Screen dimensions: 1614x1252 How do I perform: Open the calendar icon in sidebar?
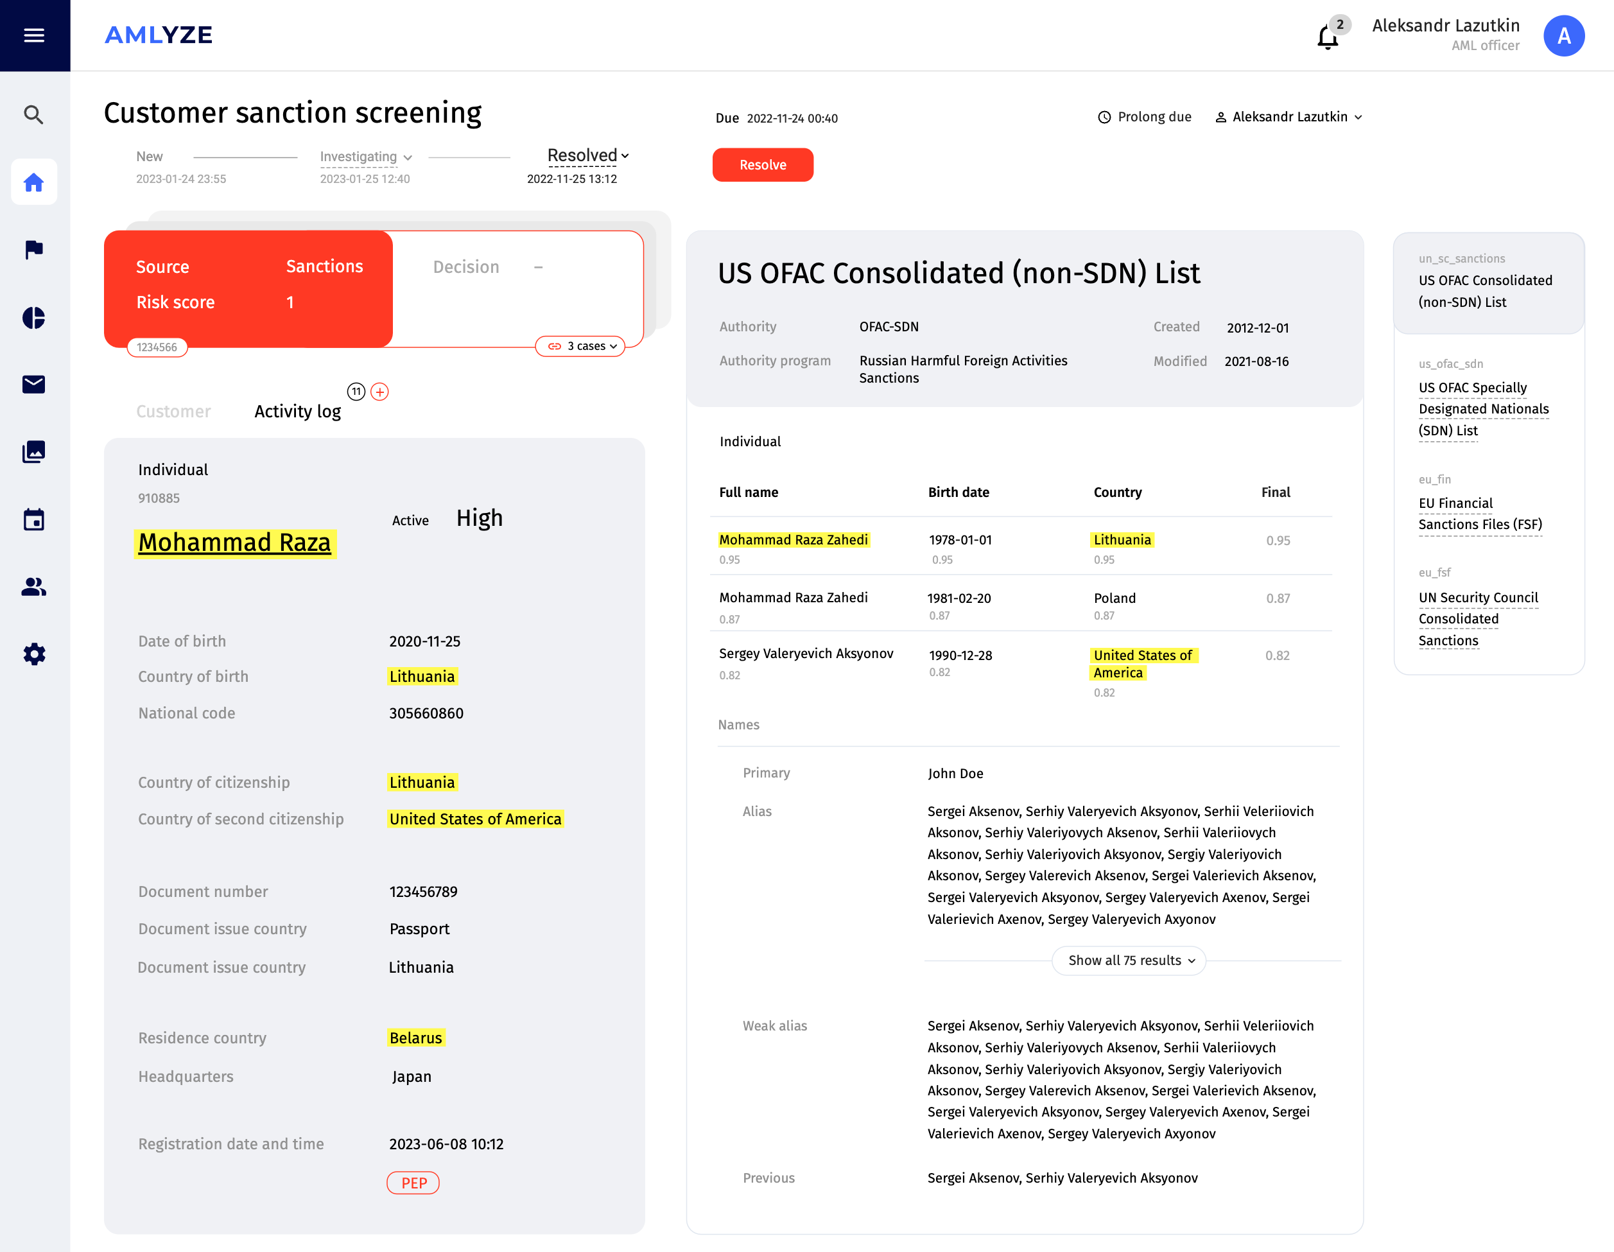tap(34, 519)
